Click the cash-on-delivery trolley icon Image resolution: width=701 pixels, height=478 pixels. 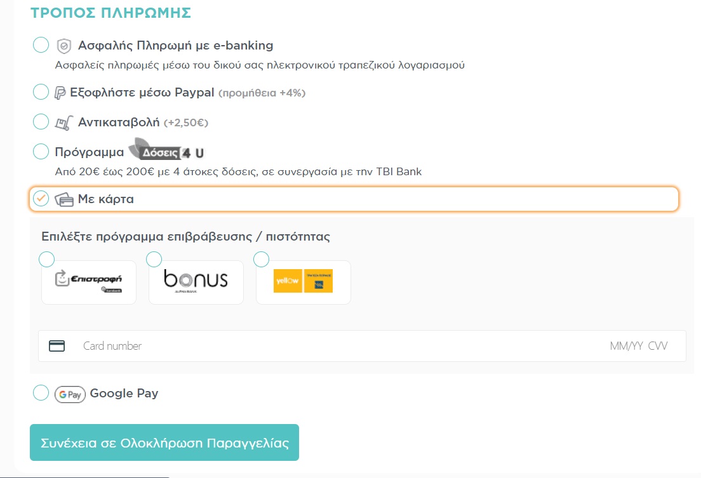(x=64, y=123)
